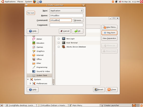143x107 pixels.
Task: Open the Places menu
Action: (20, 2)
